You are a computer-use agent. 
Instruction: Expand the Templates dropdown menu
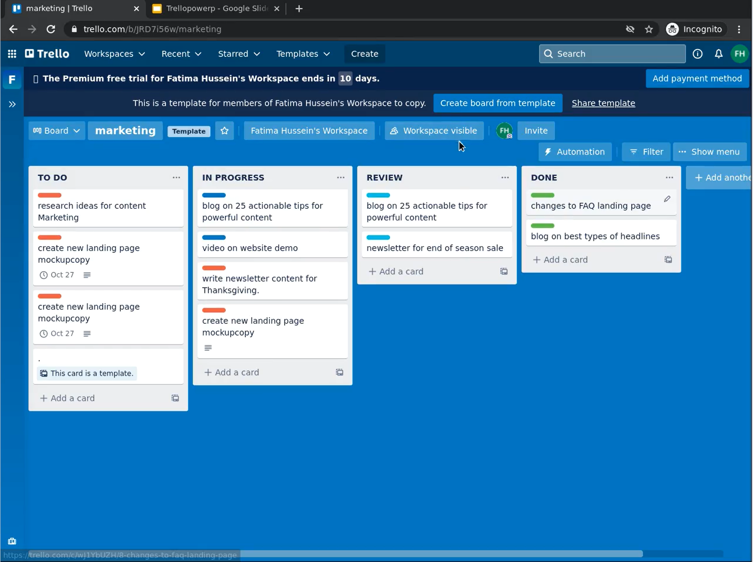click(303, 54)
